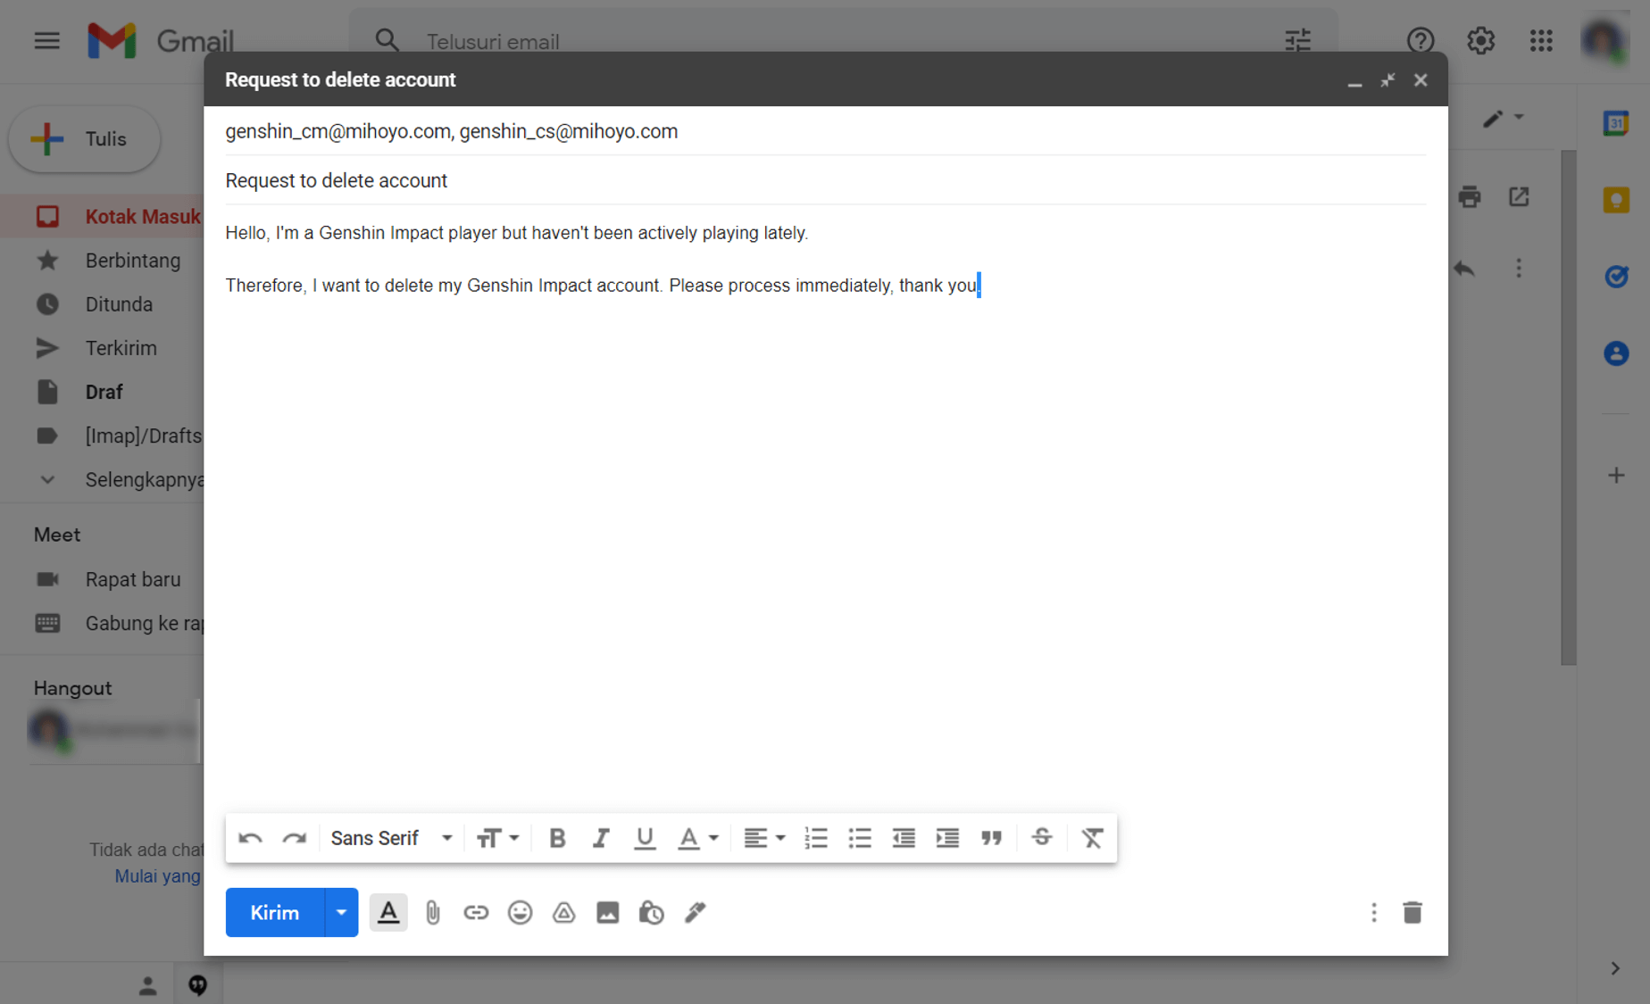Open Google Calendar side panel

click(x=1616, y=123)
